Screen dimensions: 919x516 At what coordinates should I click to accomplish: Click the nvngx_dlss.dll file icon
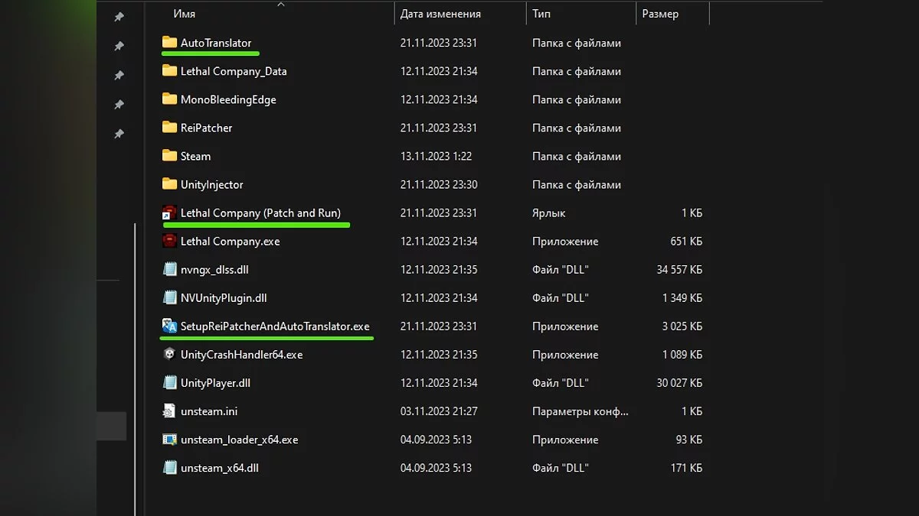(169, 270)
